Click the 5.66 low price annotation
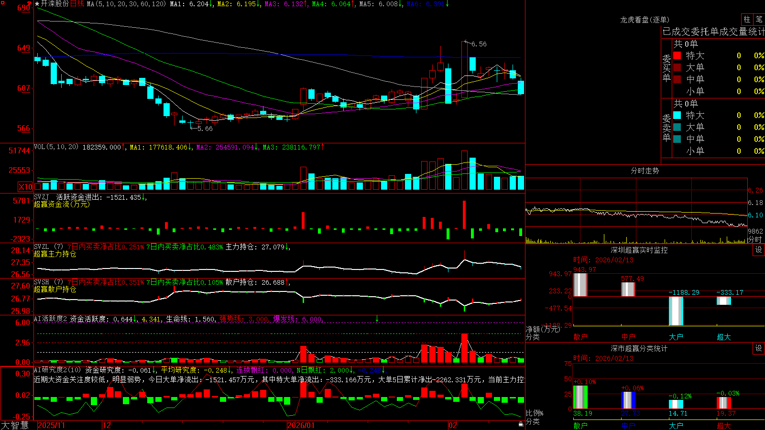Screen dimensions: 765x430 point(205,129)
